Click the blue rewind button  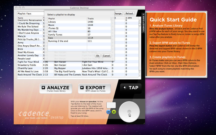[x=109, y=112]
